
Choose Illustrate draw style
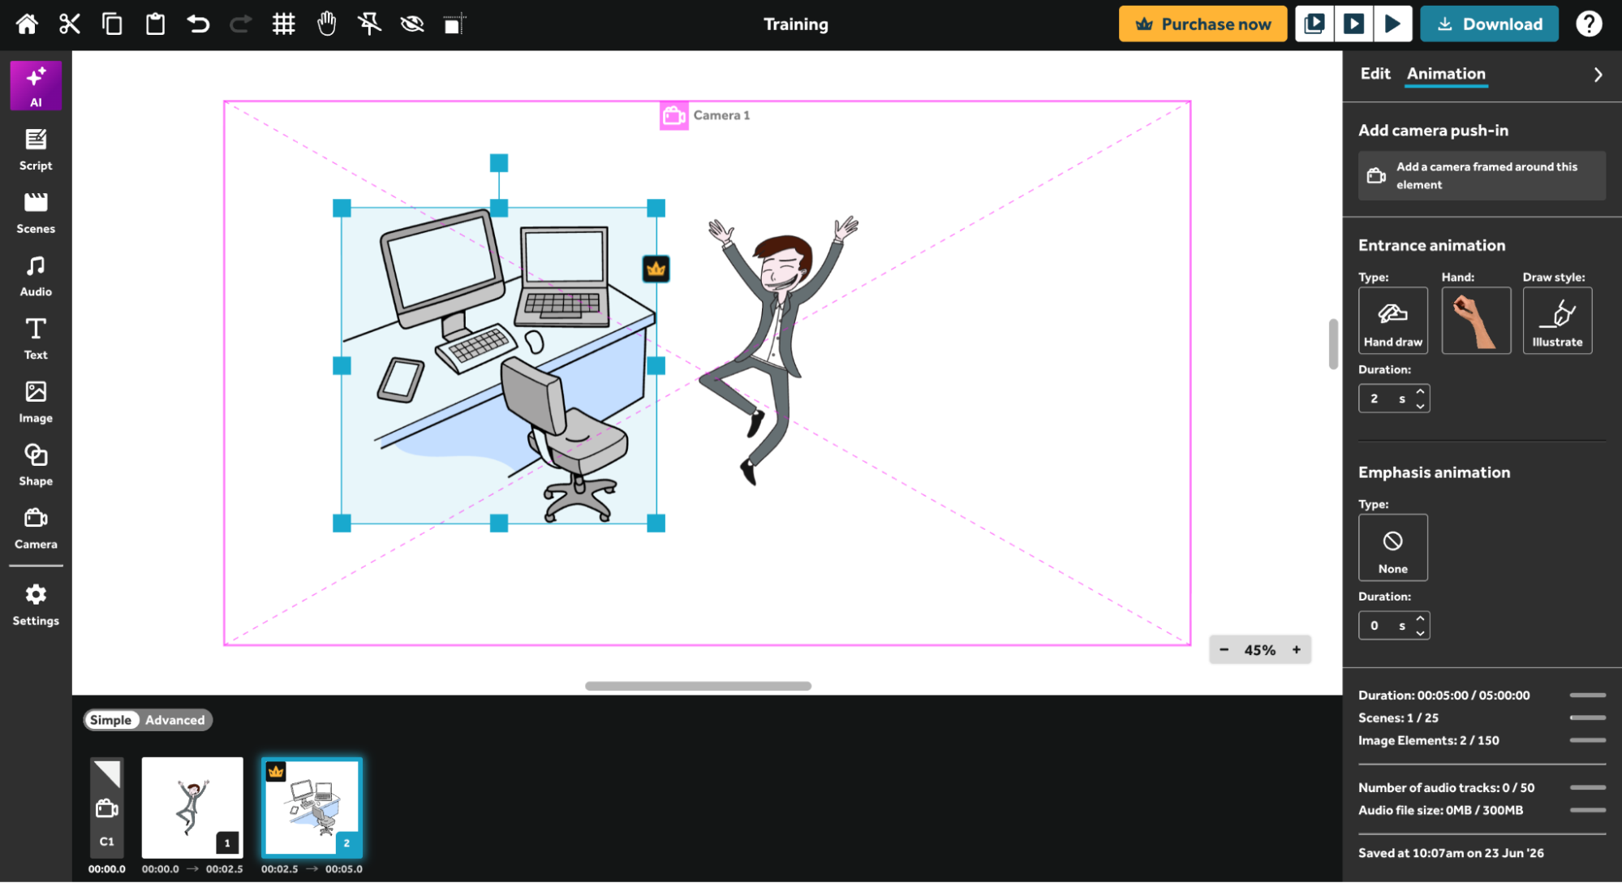click(x=1557, y=321)
